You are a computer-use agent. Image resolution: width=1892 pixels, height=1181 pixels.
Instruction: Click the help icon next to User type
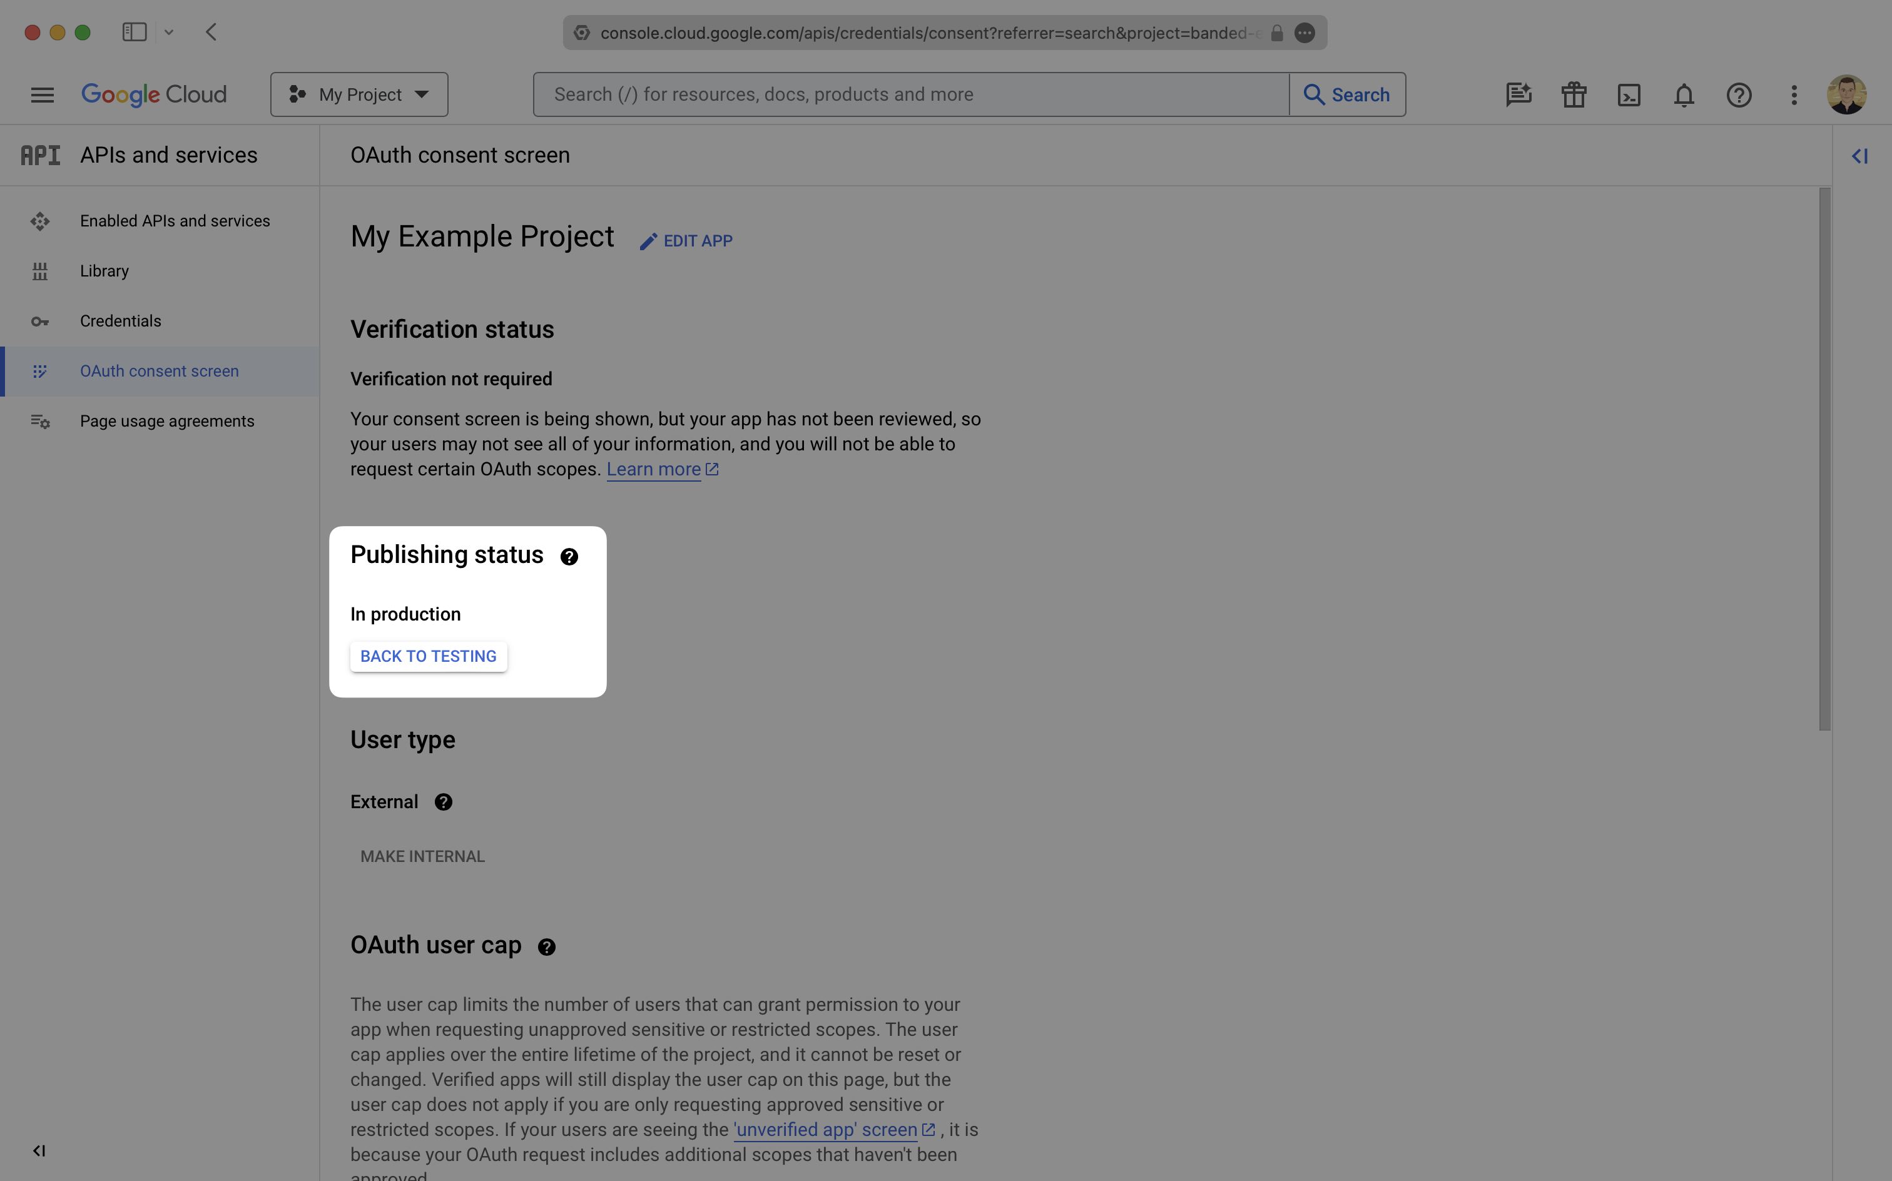click(444, 801)
